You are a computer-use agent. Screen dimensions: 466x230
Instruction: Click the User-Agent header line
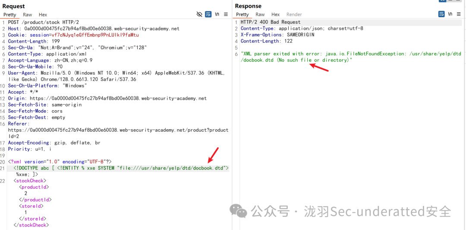(x=116, y=76)
